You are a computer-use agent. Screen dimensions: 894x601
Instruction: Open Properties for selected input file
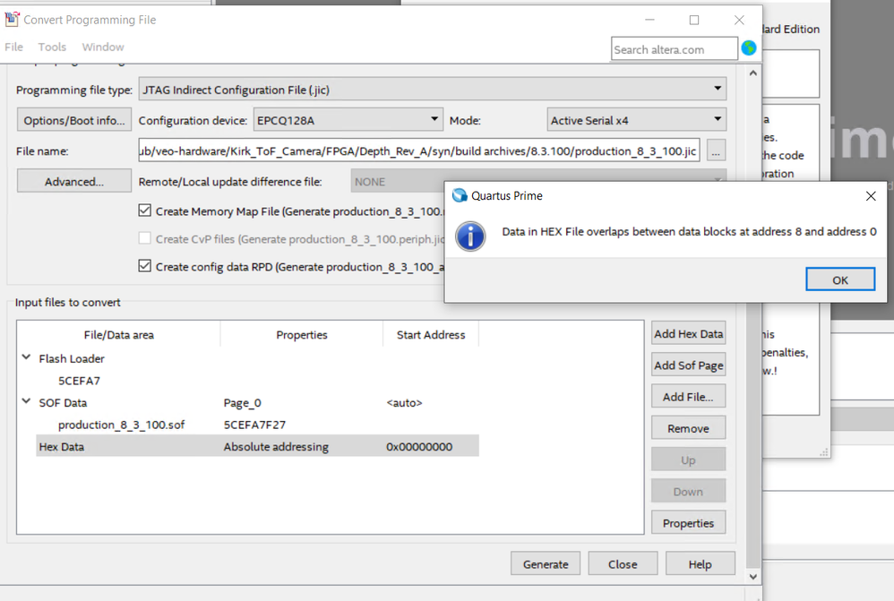click(x=688, y=523)
